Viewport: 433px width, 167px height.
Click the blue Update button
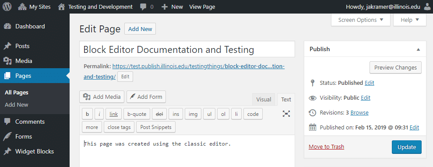click(407, 147)
